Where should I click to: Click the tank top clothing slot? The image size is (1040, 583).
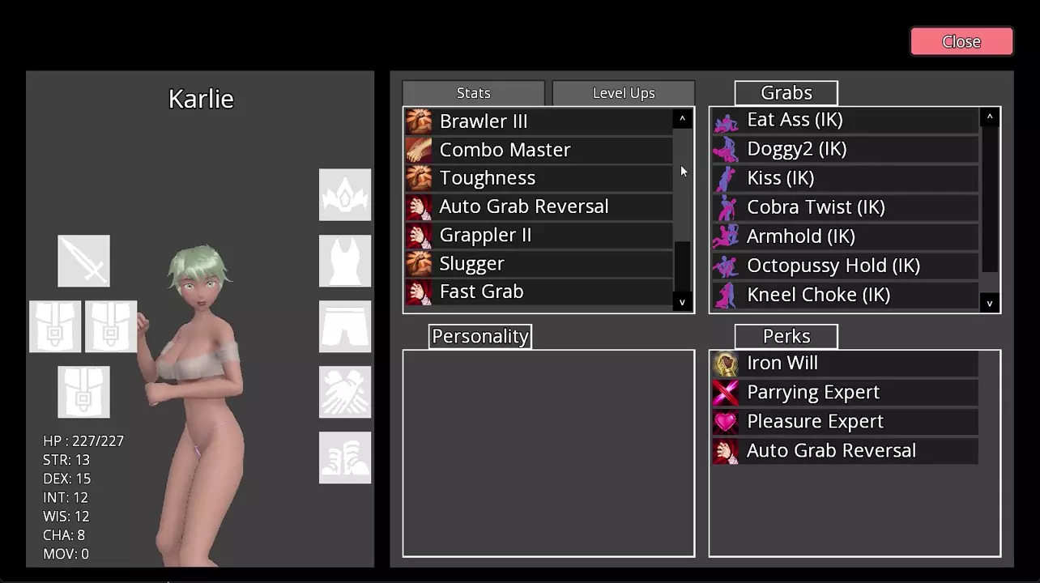click(345, 261)
